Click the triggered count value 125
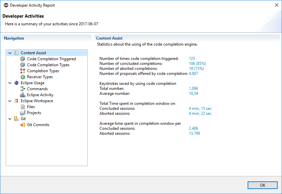 [192, 59]
